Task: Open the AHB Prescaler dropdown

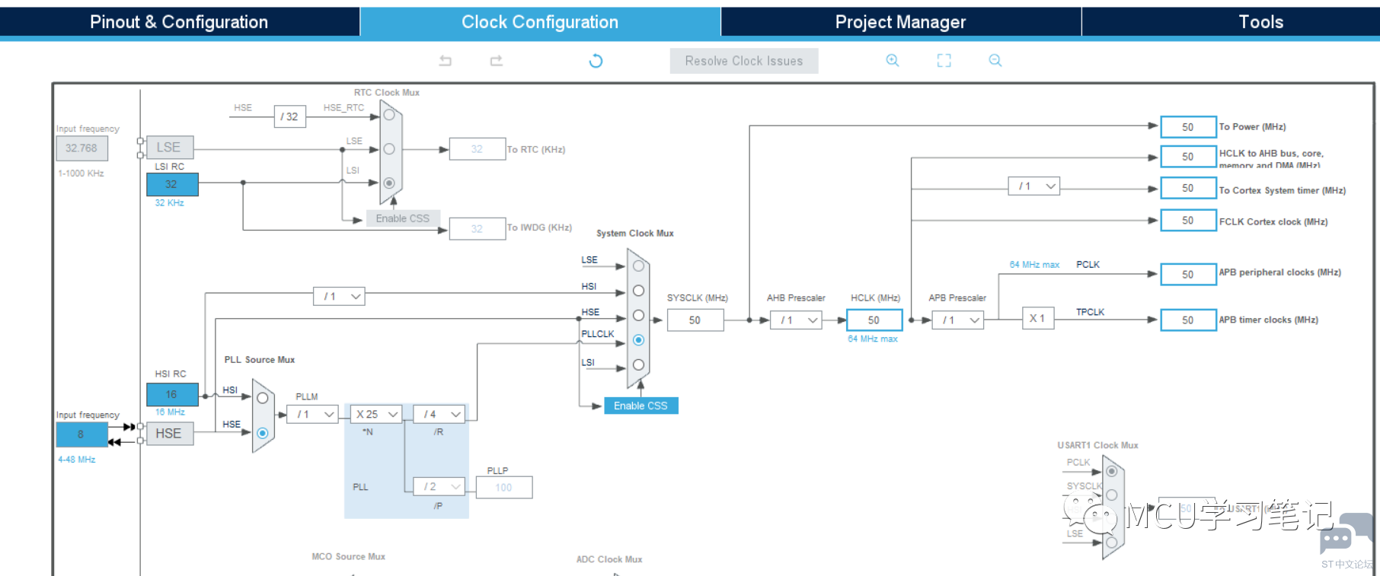Action: [x=796, y=320]
